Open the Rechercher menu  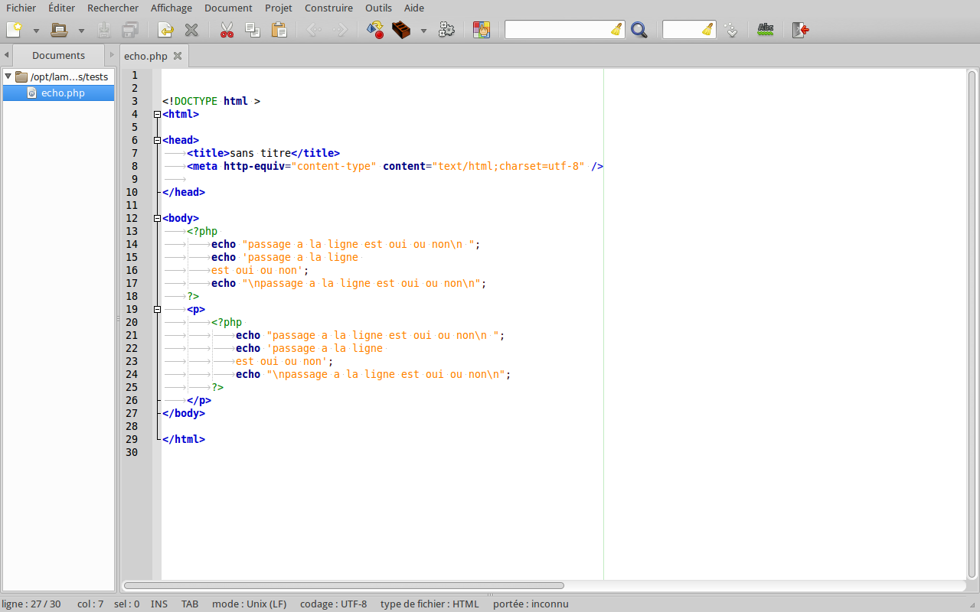click(113, 8)
